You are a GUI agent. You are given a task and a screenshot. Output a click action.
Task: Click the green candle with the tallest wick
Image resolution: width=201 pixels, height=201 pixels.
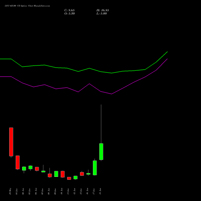point(101,152)
